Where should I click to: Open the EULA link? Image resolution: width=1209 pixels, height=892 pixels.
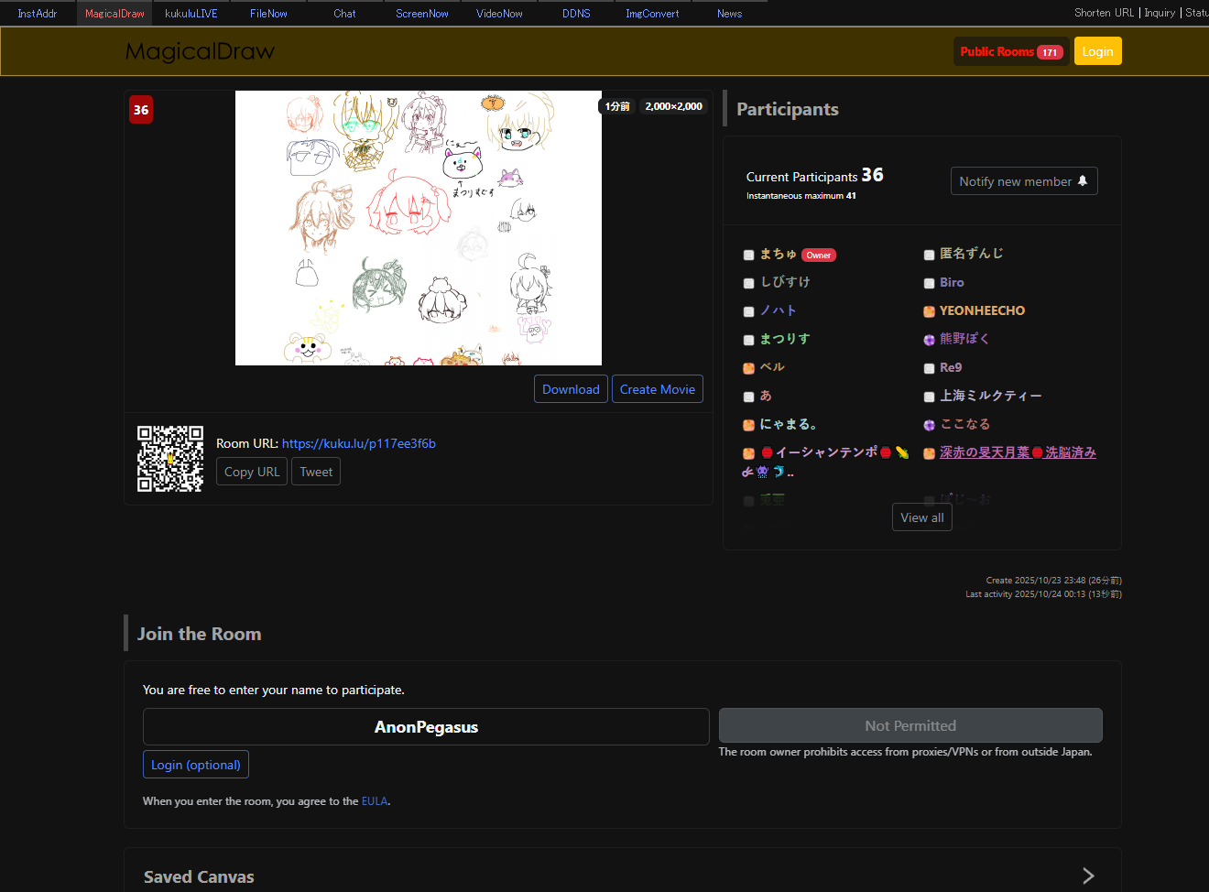375,801
